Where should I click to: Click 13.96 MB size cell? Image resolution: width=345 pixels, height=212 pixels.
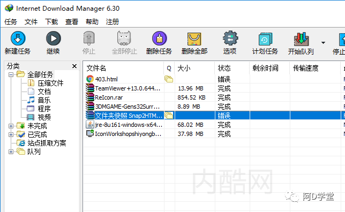(x=191, y=88)
